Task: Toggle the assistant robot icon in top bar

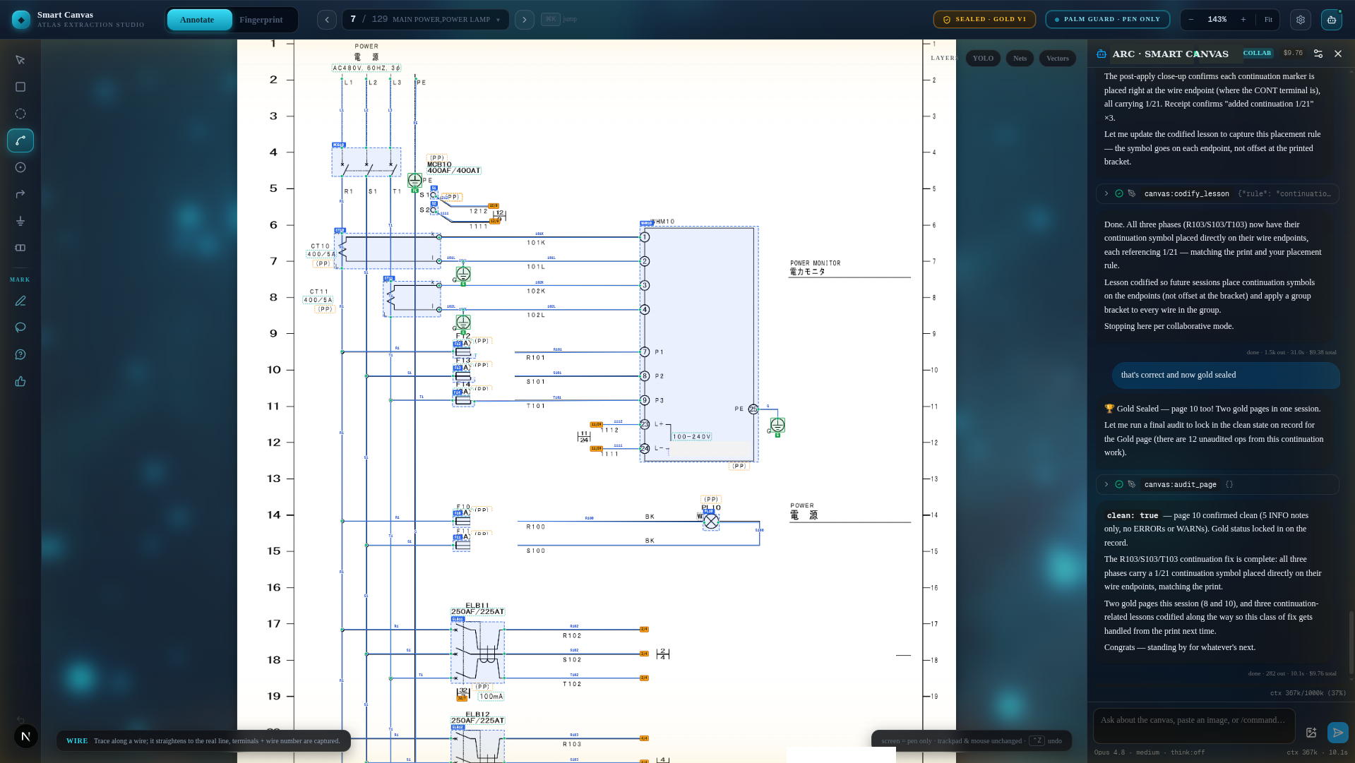Action: 1332,20
